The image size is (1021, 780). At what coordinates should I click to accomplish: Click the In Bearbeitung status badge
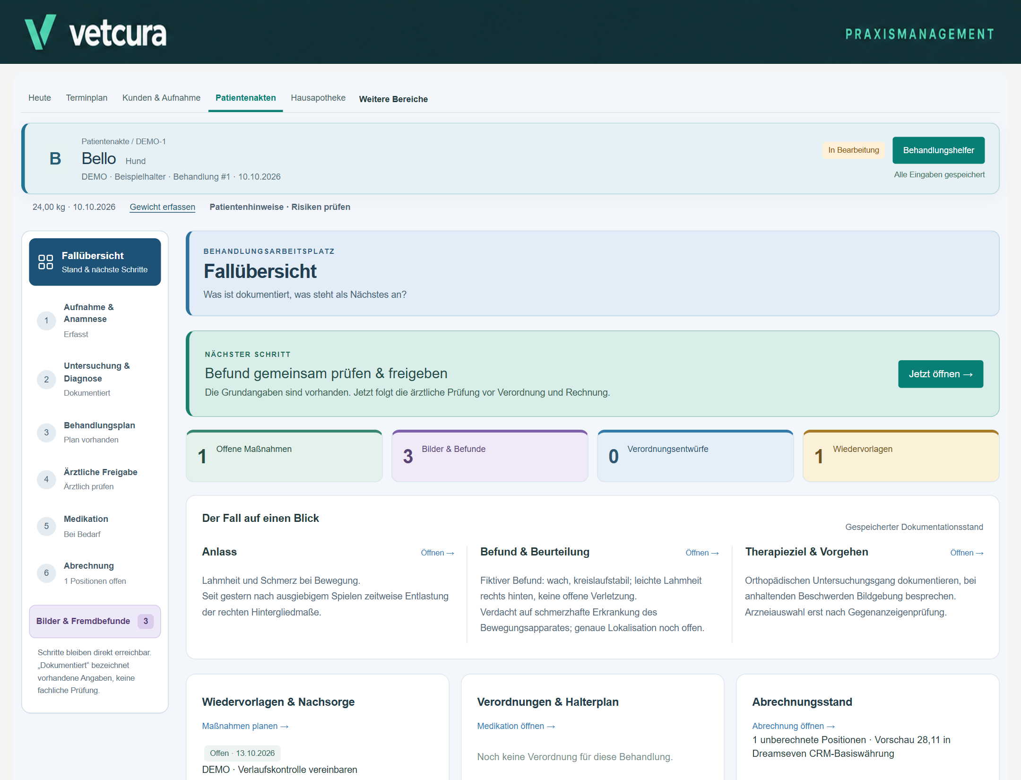(854, 150)
